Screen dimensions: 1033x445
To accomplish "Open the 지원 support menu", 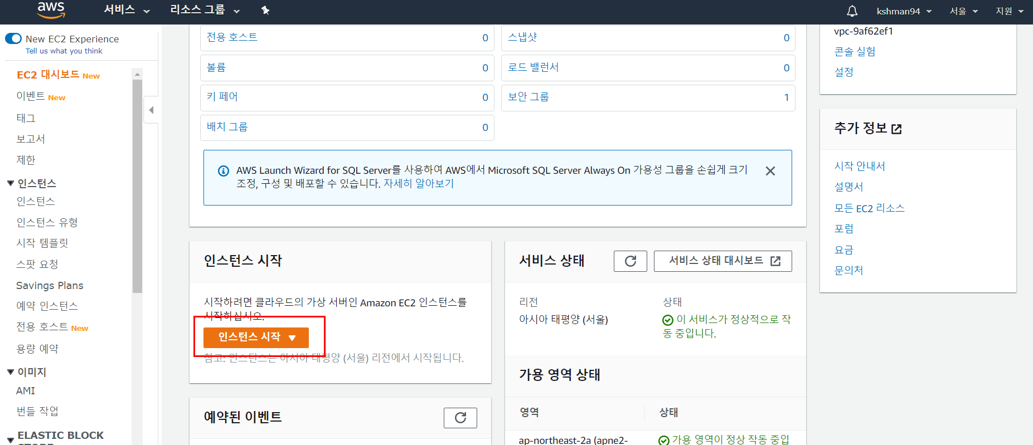I will (1010, 11).
